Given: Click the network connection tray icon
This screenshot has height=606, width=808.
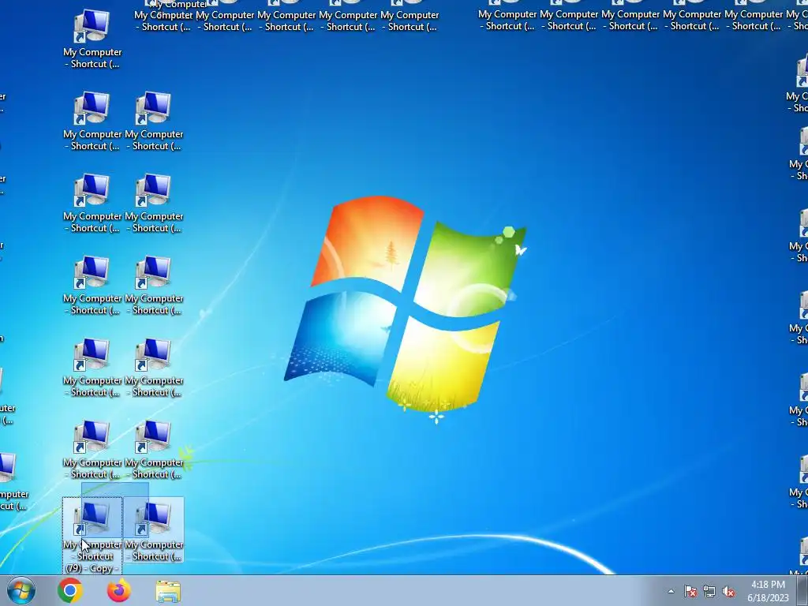Looking at the screenshot, I should point(709,592).
